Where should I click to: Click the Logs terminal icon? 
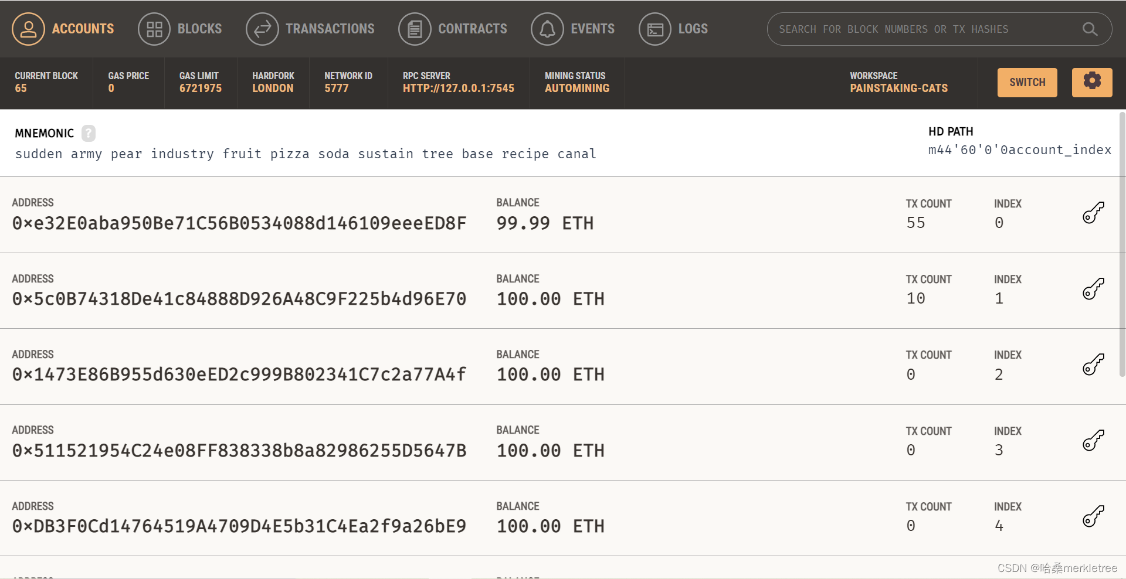(655, 29)
